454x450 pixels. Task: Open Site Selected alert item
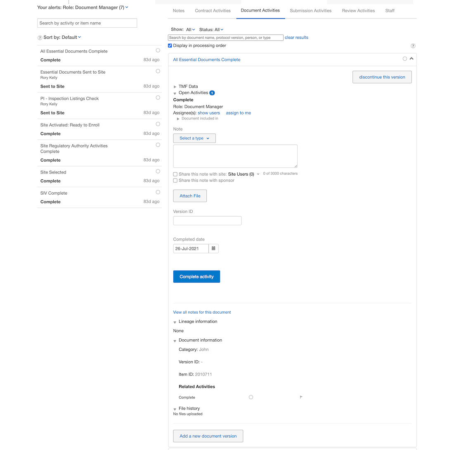click(99, 176)
